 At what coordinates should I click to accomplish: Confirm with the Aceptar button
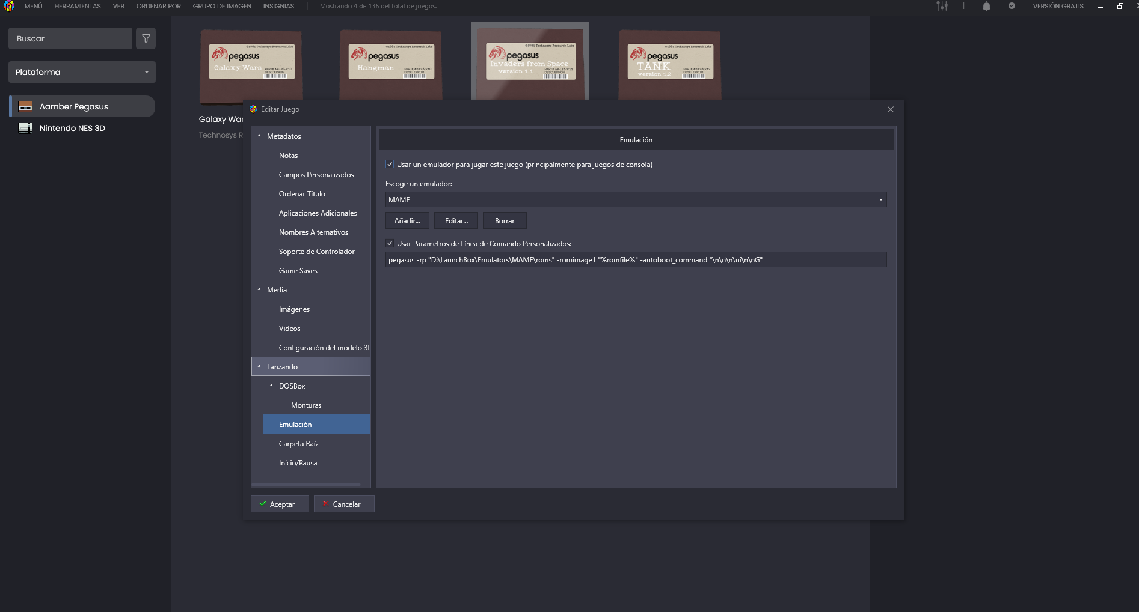280,504
